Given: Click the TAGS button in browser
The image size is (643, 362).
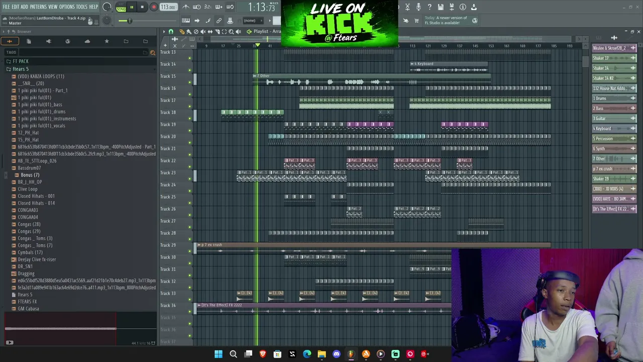Looking at the screenshot, I should point(11,52).
